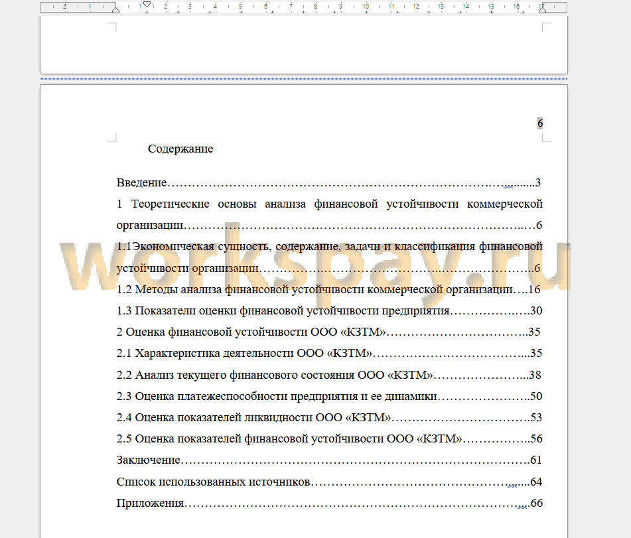This screenshot has height=538, width=631.
Task: Click line 2.4 Оценка показателей ликвидности
Action: [329, 418]
